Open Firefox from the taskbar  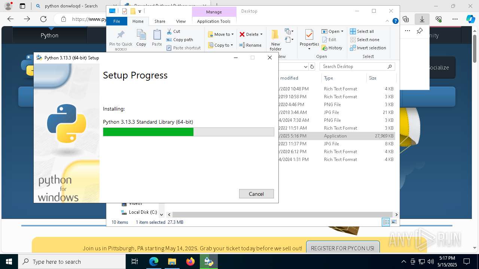[x=190, y=262]
